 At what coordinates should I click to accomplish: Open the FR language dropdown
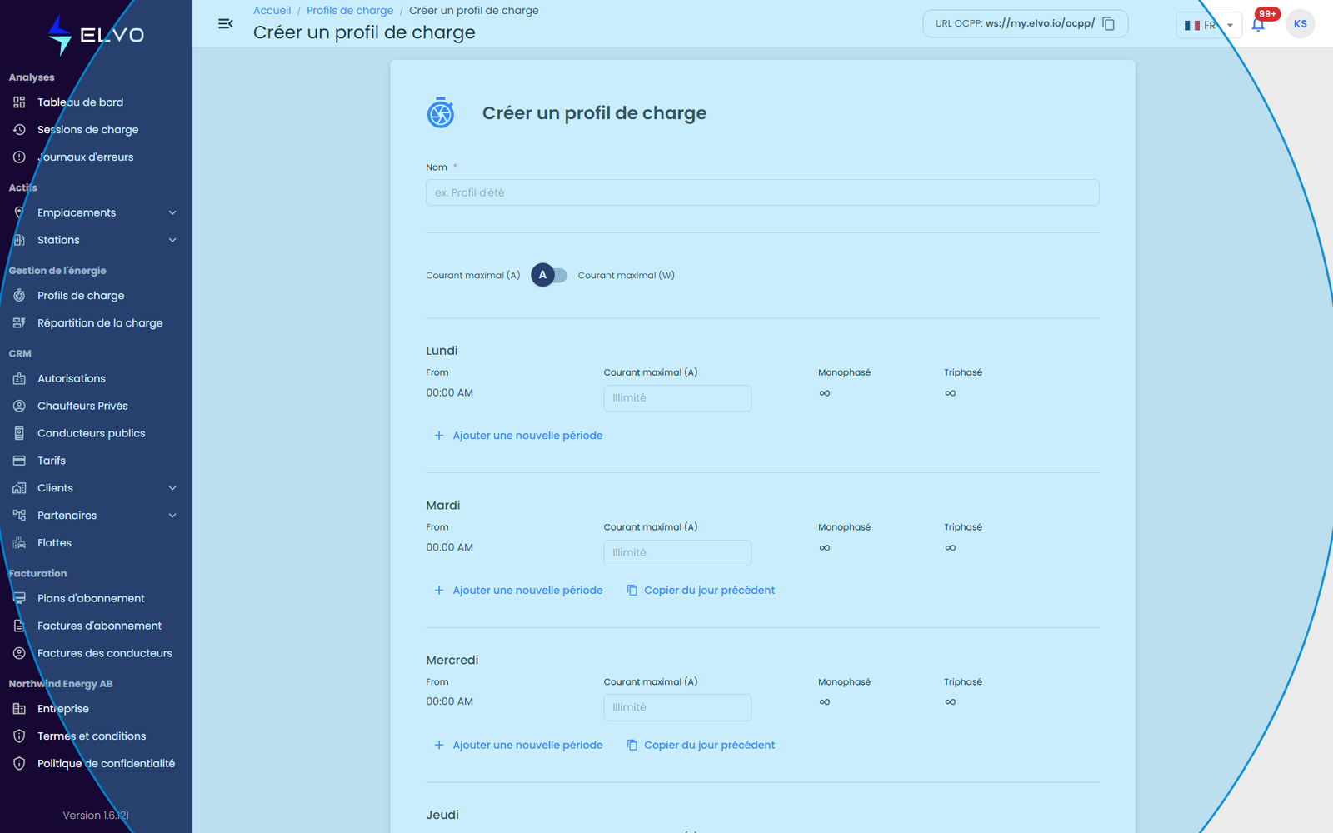click(x=1209, y=25)
